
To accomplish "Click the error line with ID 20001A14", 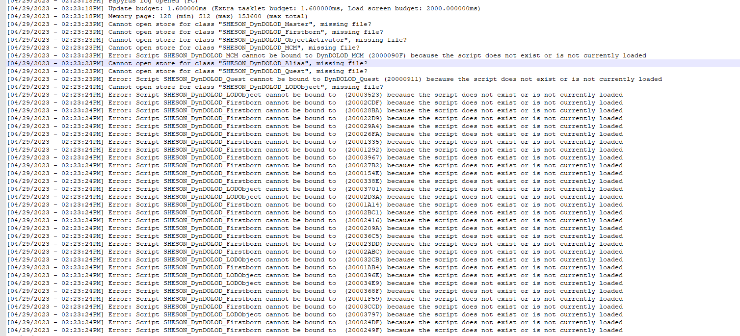I will [315, 205].
